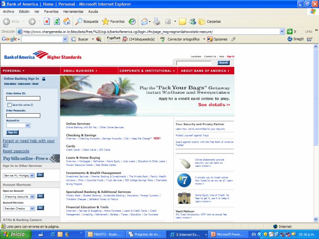This screenshot has height=239, width=319.
Task: Open the Ayuda menu
Action: pyautogui.click(x=93, y=12)
